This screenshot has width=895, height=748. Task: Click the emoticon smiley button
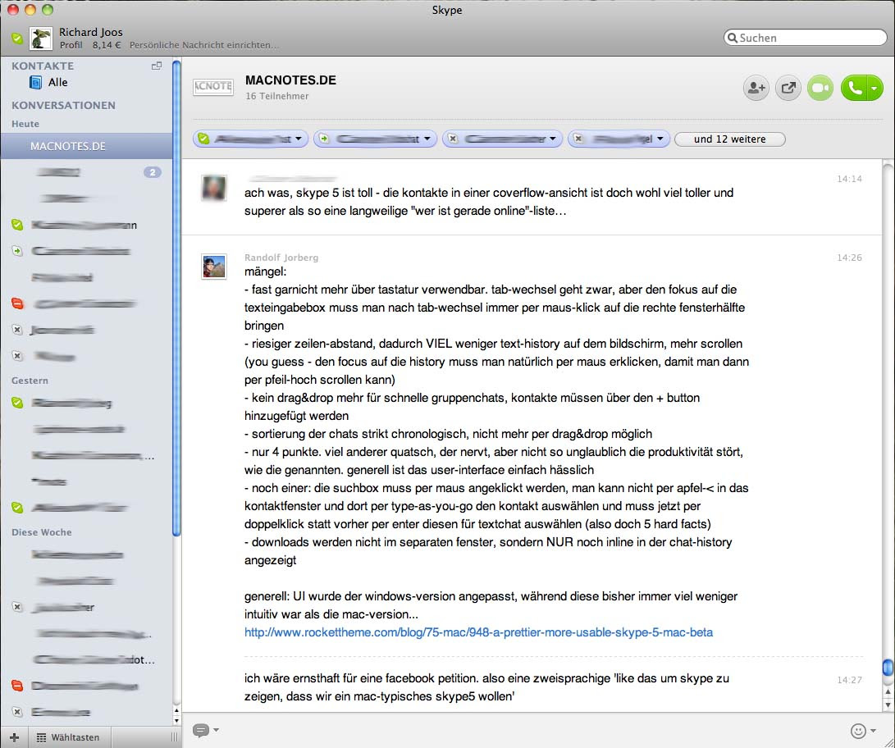coord(857,730)
